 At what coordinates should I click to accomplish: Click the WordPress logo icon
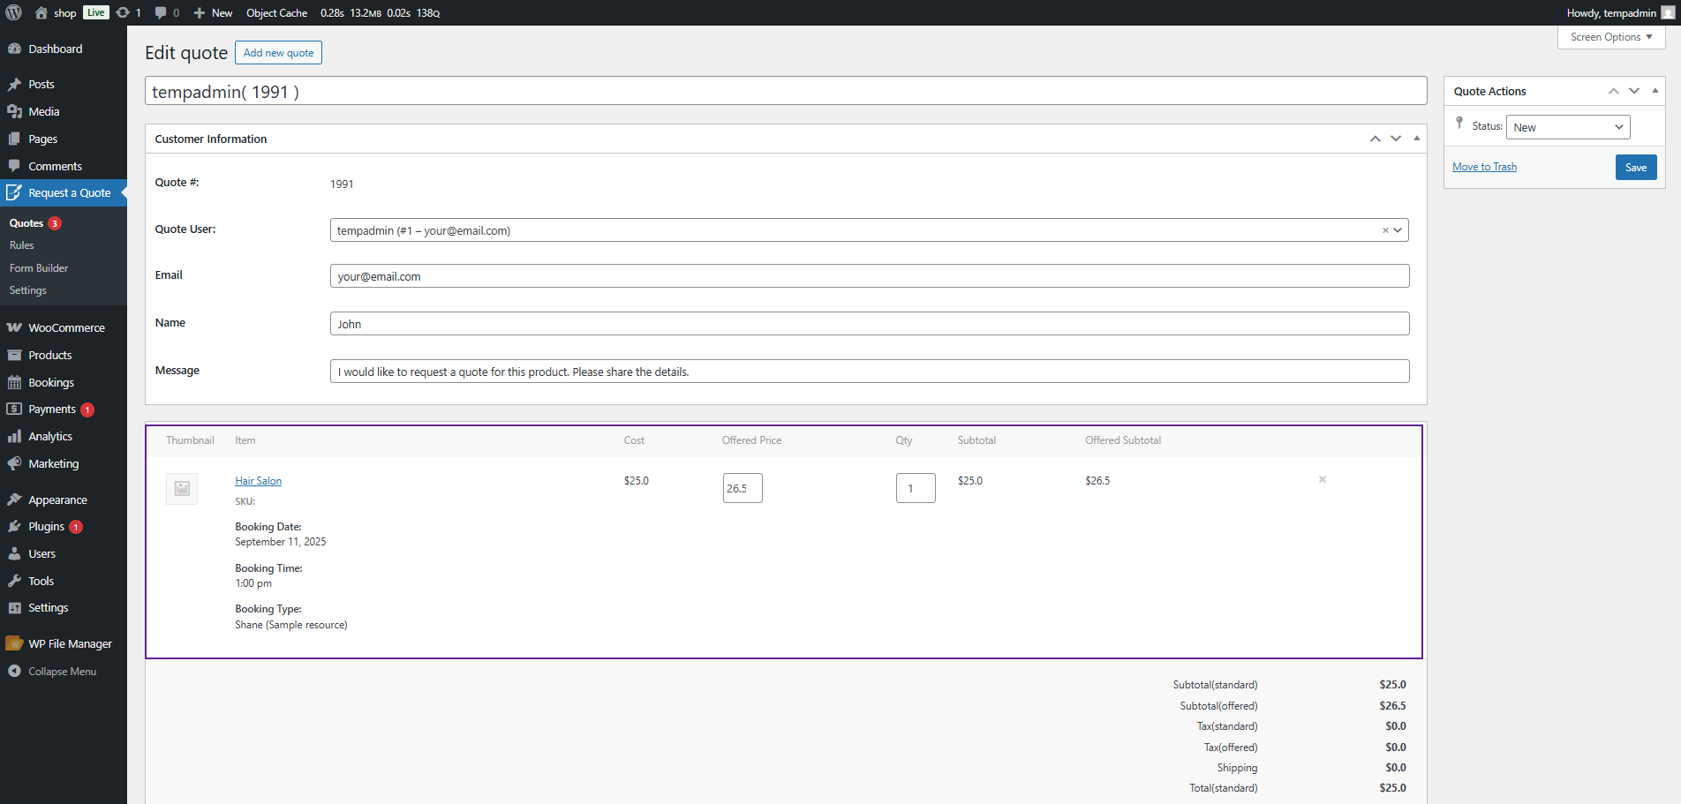point(13,12)
